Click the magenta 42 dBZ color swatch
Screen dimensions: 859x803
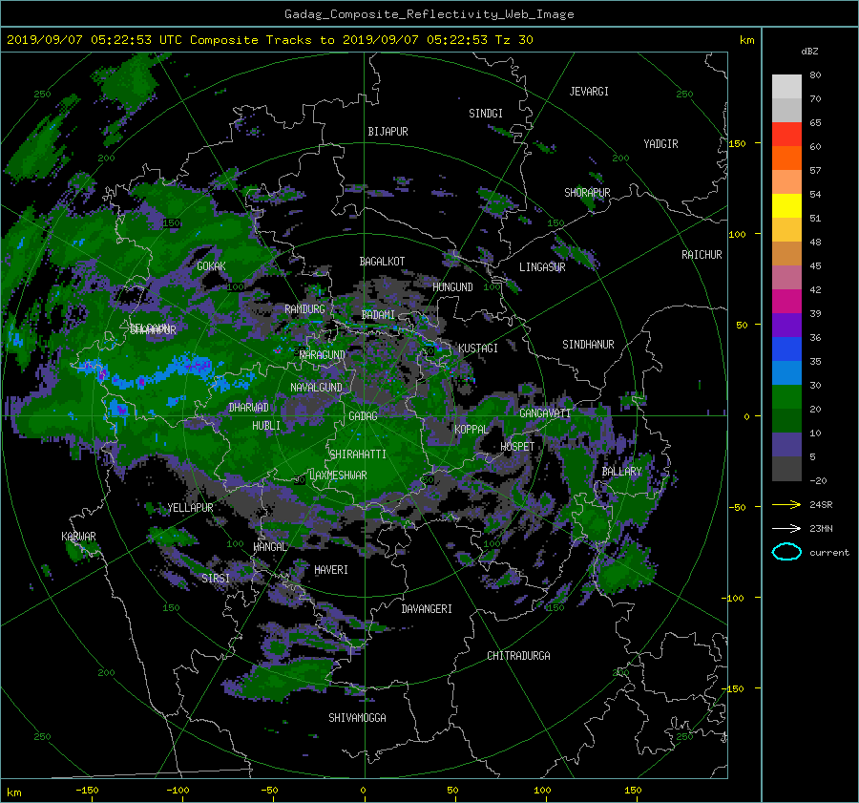pos(786,302)
